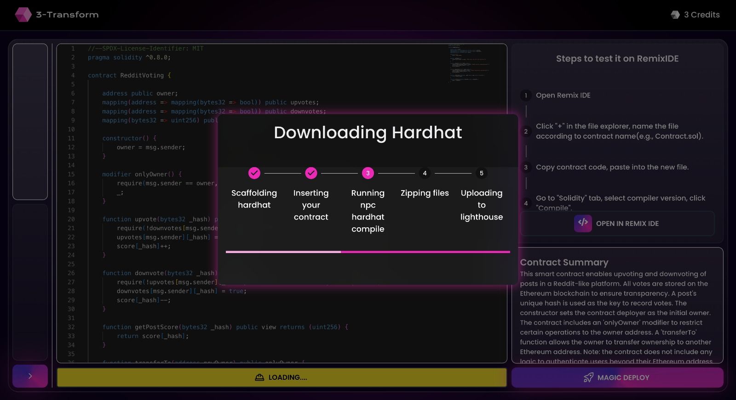The height and width of the screenshot is (400, 736).
Task: Click Remix step 2 number circle
Action: [526, 131]
